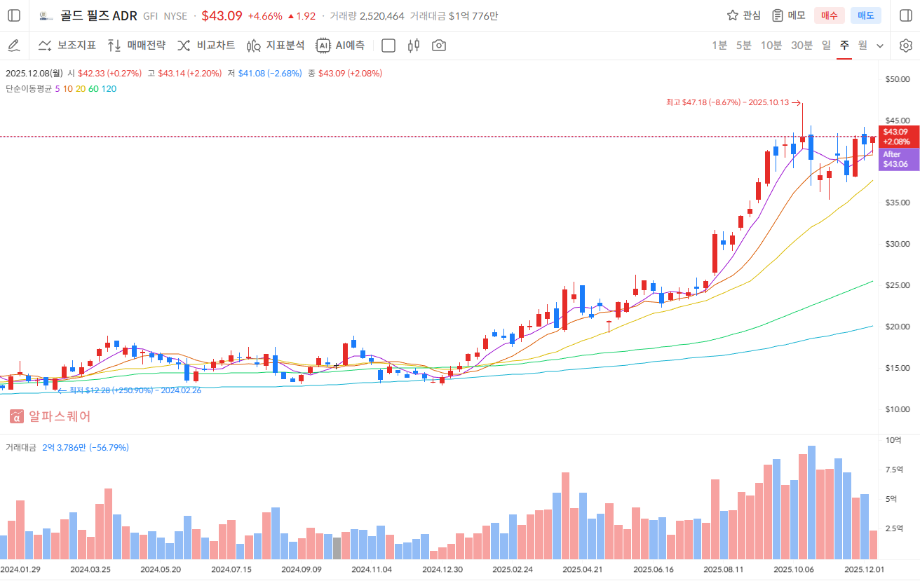Toggle the square checkbox in toolbar
920x581 pixels.
[x=388, y=46]
